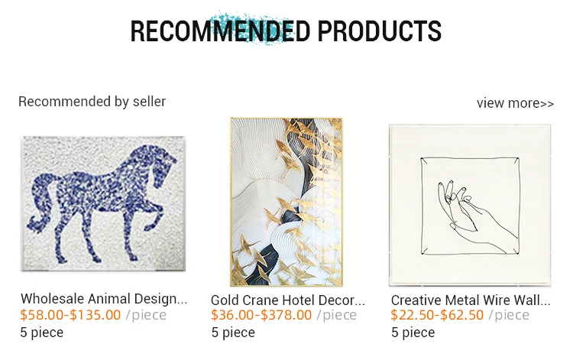Click the /piece unit beside the $58.00-$135.00 price
Viewport: 573px width, 344px height.
coord(146,315)
